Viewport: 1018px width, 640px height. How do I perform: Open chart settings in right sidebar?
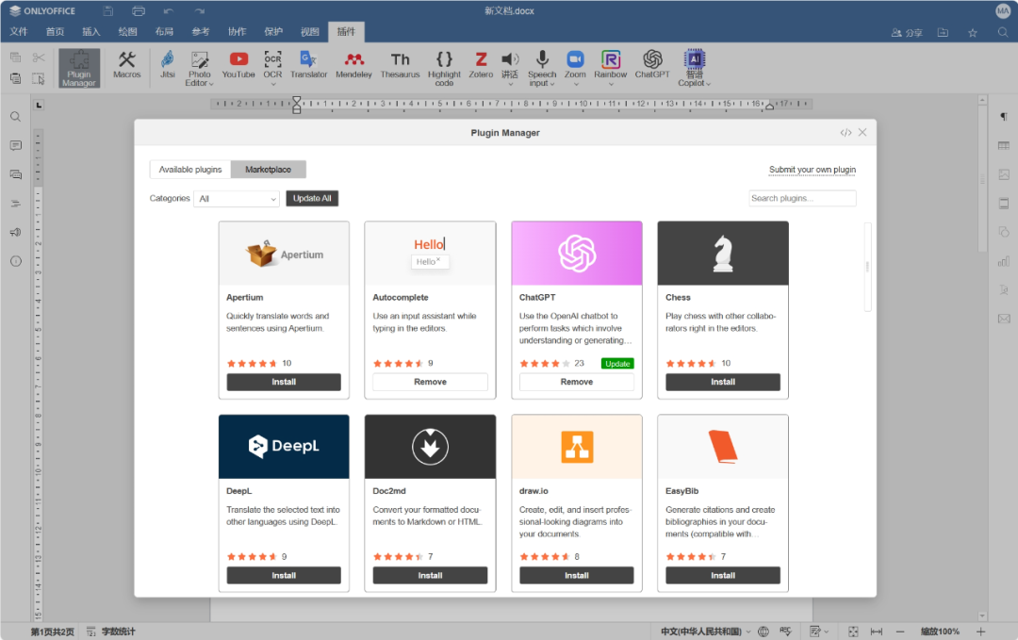1004,262
